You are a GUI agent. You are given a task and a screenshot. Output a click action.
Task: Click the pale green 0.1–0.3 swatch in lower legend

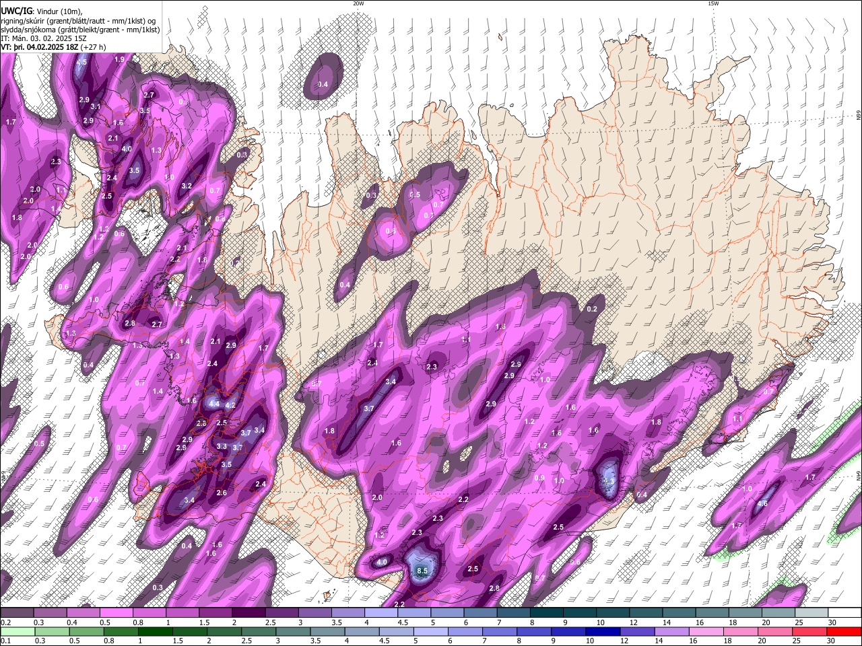(18, 631)
